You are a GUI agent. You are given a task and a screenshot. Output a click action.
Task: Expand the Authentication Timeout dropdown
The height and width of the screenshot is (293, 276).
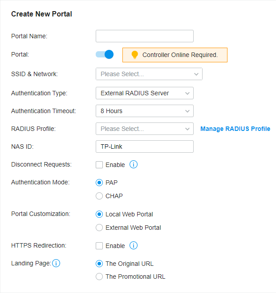point(145,111)
